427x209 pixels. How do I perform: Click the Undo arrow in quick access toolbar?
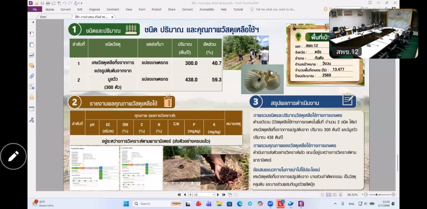65,3
